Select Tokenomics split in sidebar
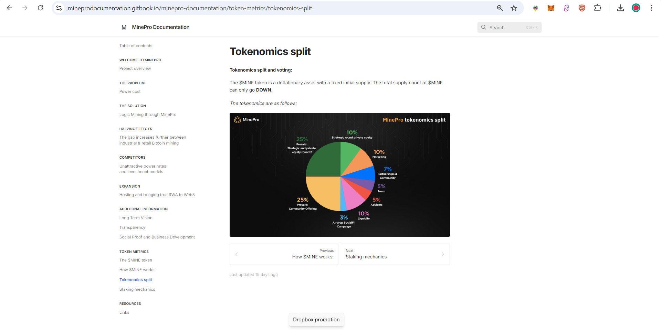Viewport: 661px width, 331px height. pyautogui.click(x=136, y=280)
